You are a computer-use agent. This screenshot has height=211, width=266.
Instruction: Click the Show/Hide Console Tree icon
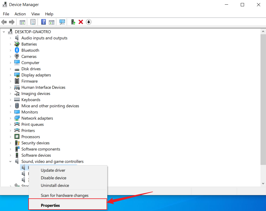[23, 22]
